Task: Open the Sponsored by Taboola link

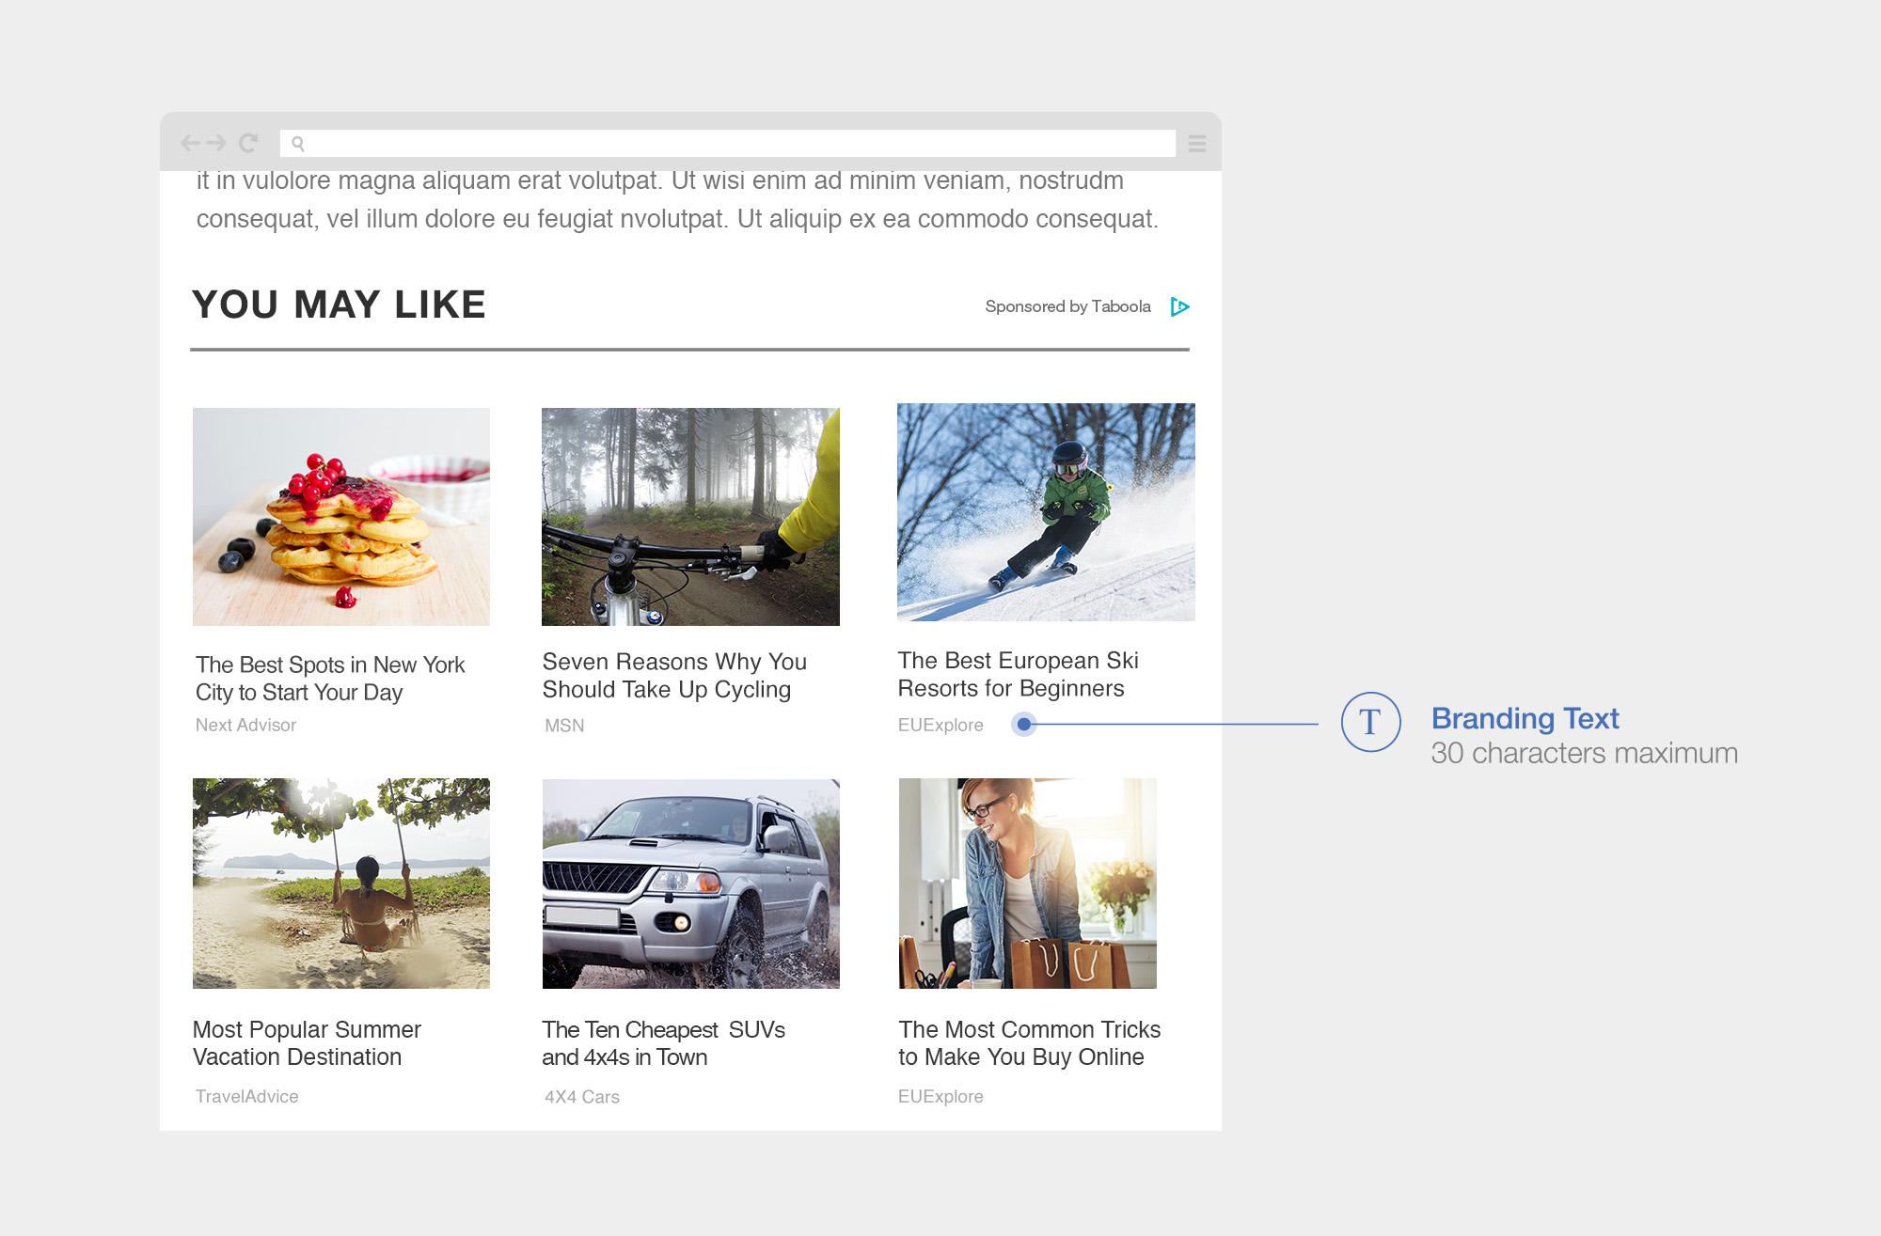Action: pyautogui.click(x=1067, y=306)
